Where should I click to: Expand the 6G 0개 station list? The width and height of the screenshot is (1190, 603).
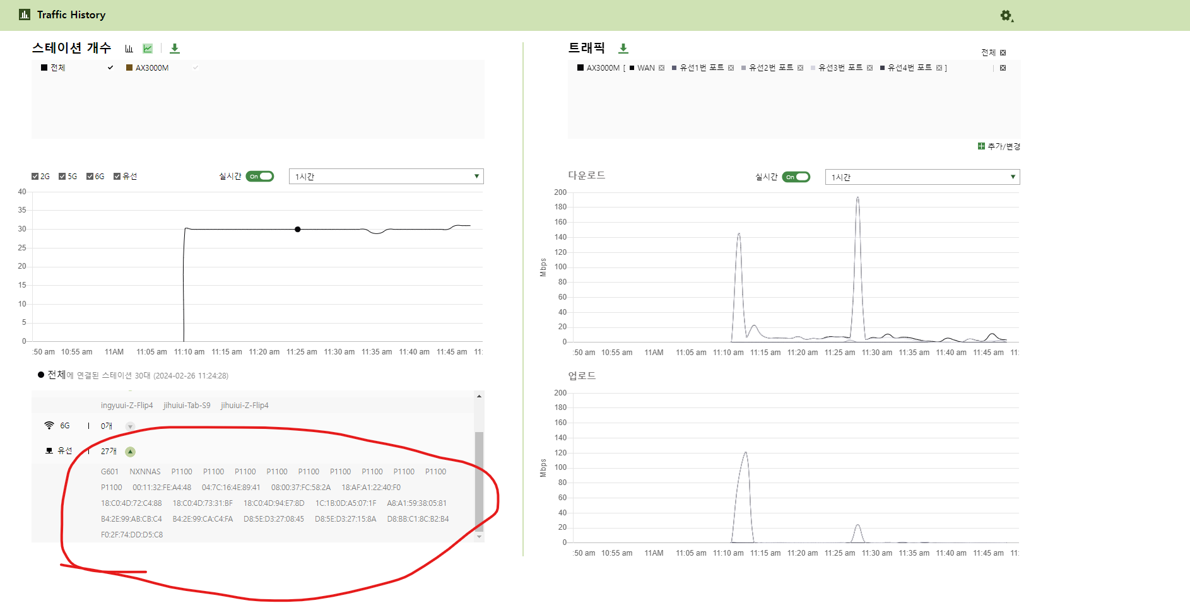[x=130, y=426]
